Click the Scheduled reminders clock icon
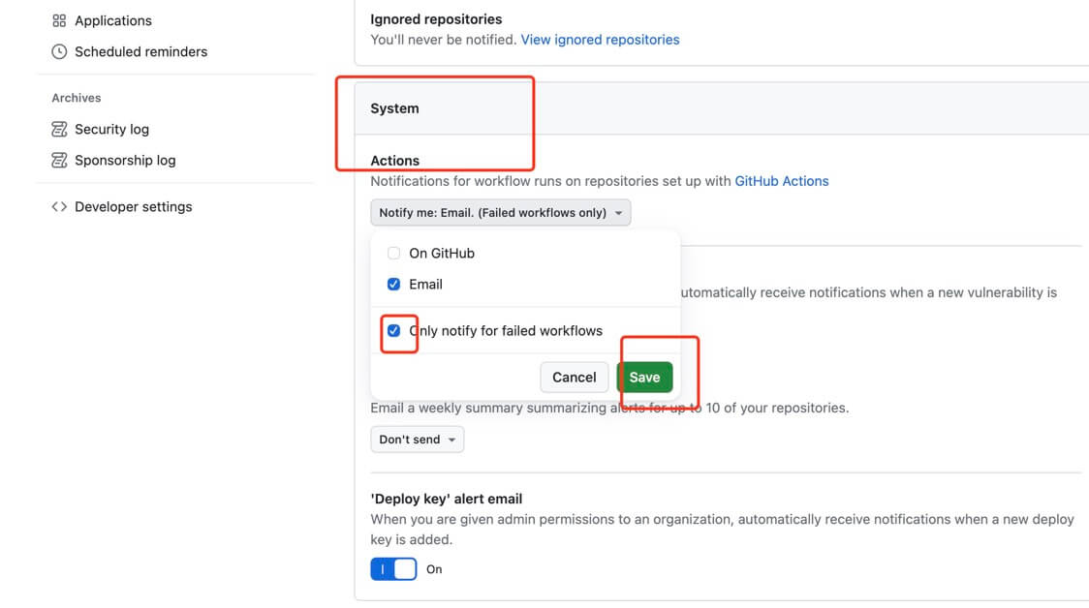The image size is (1089, 608). pos(59,51)
